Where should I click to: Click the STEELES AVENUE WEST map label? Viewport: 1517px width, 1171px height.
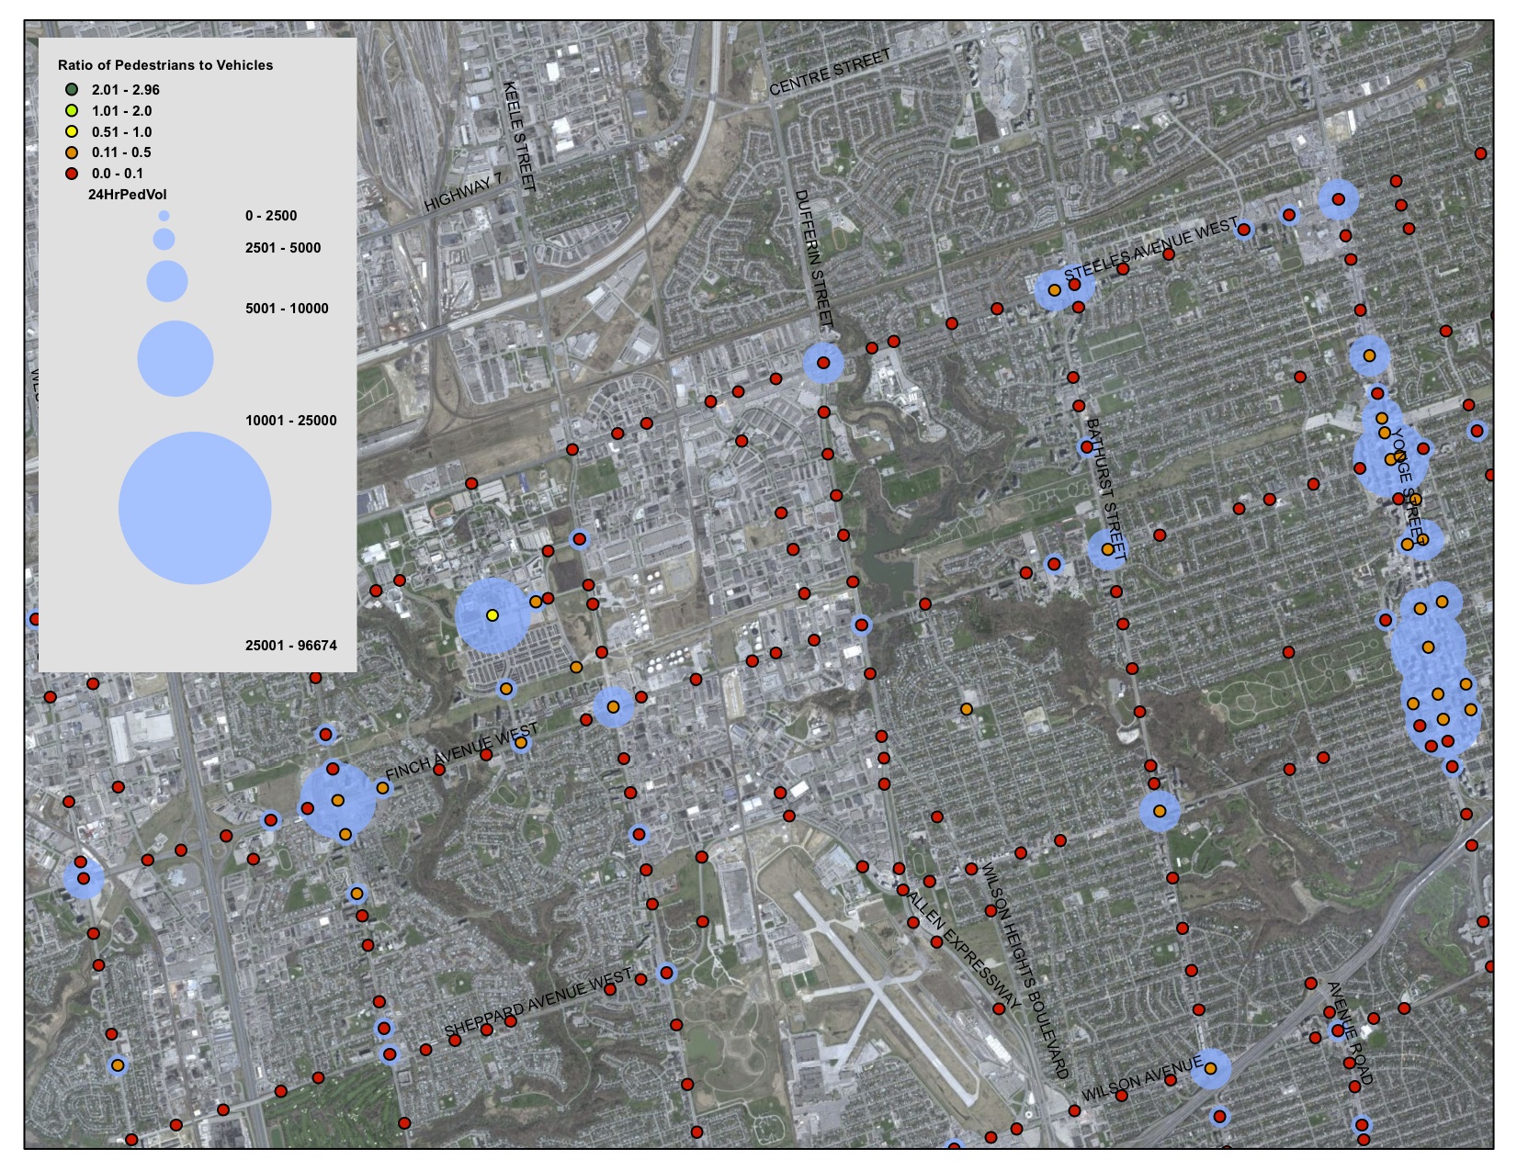1151,250
